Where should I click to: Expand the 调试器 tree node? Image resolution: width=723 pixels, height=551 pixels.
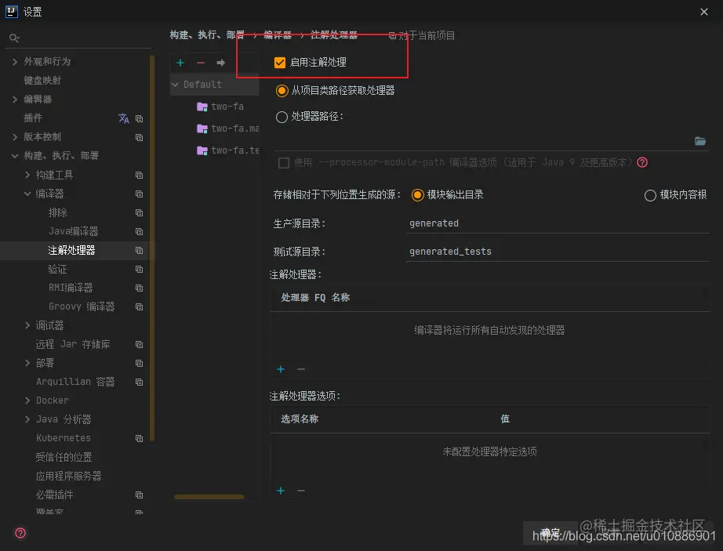27,325
